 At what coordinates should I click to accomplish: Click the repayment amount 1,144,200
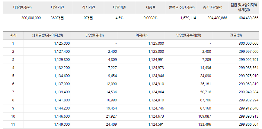62,108
